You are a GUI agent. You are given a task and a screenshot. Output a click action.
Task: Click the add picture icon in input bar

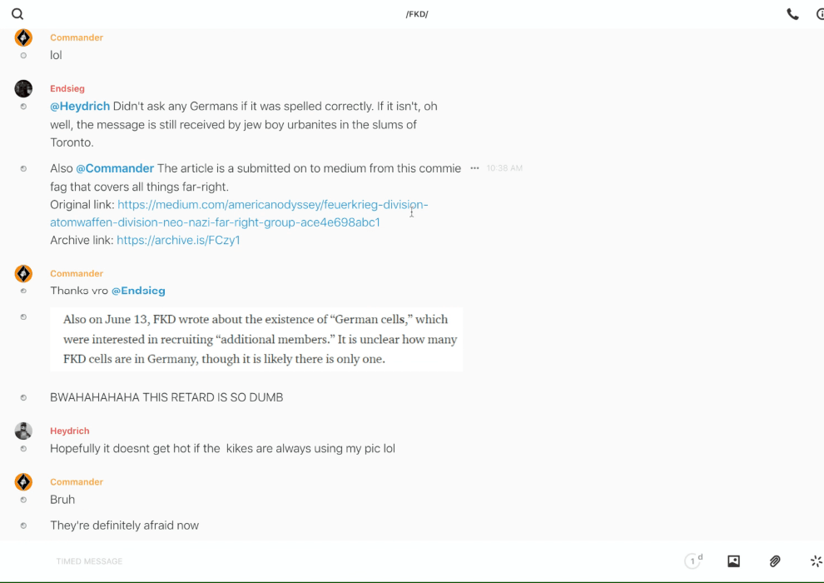pyautogui.click(x=733, y=561)
